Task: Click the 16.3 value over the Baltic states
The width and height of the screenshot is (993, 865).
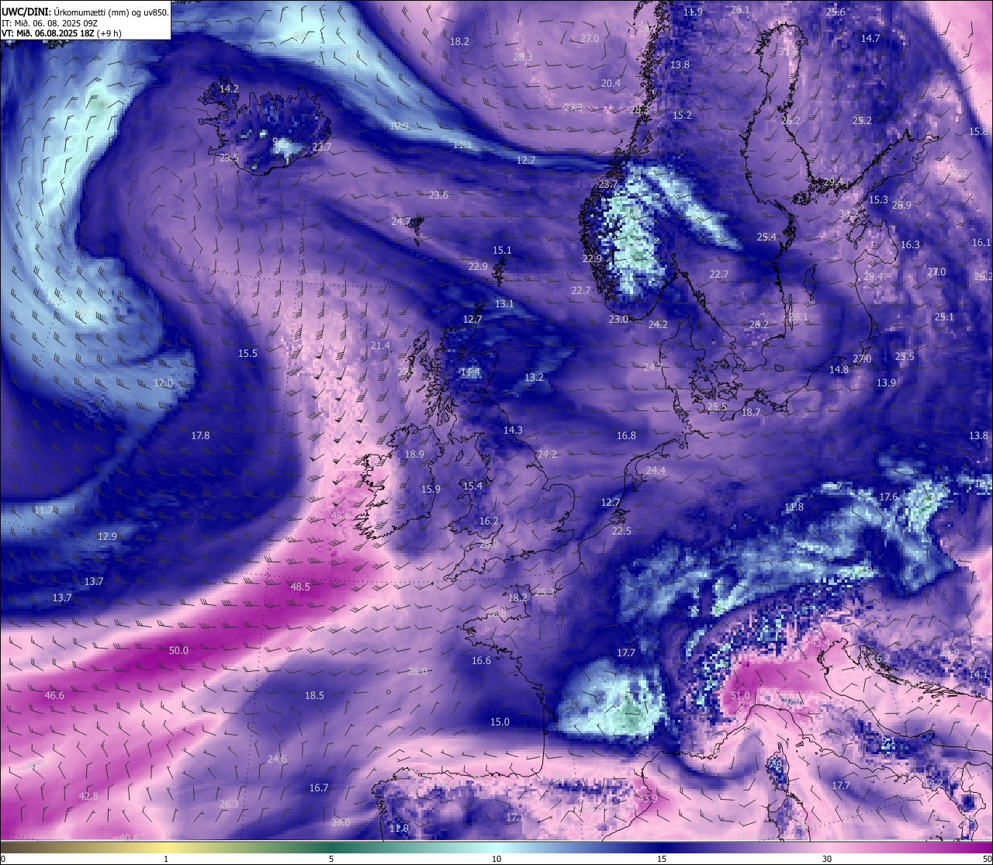Action: [x=910, y=244]
